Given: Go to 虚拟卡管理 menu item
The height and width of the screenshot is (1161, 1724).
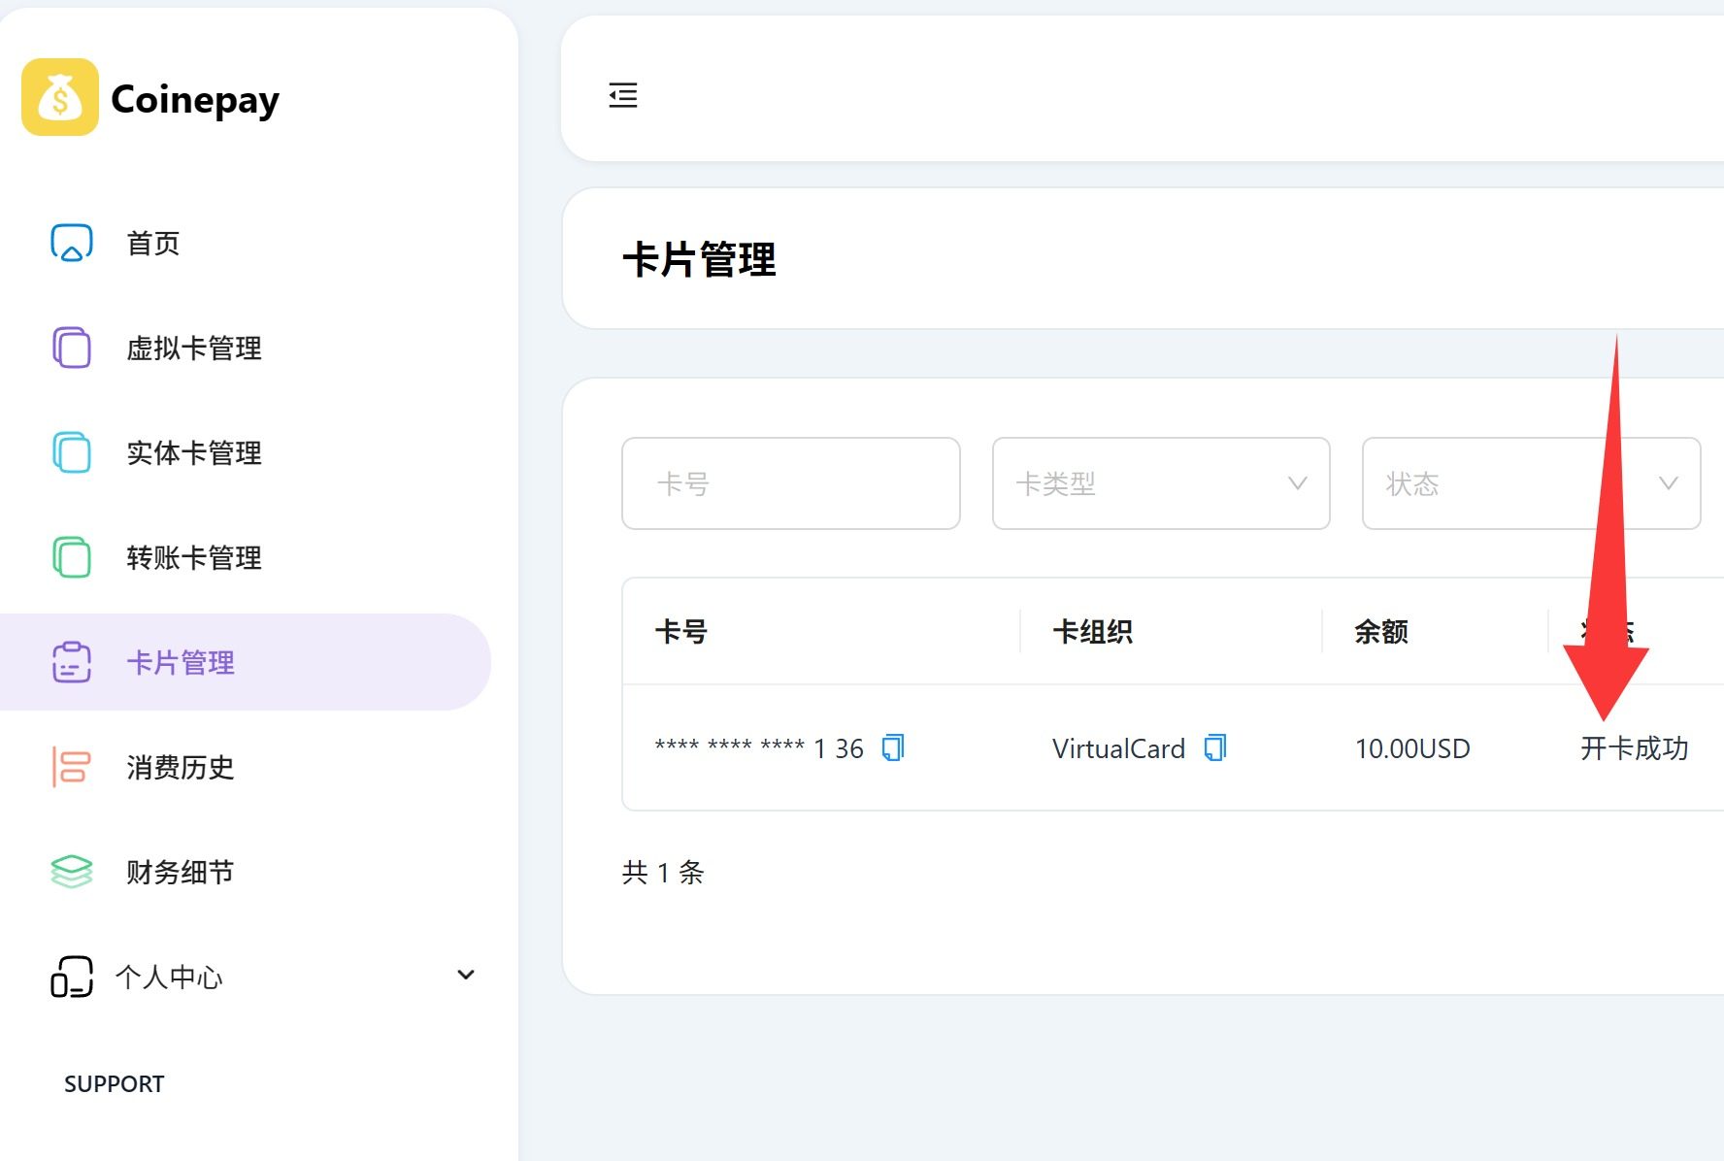Looking at the screenshot, I should point(194,348).
